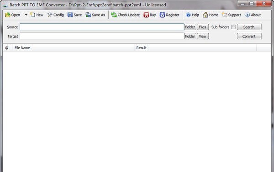This screenshot has width=274, height=172.
Task: Expand the Open dropdown arrow
Action: coord(26,15)
